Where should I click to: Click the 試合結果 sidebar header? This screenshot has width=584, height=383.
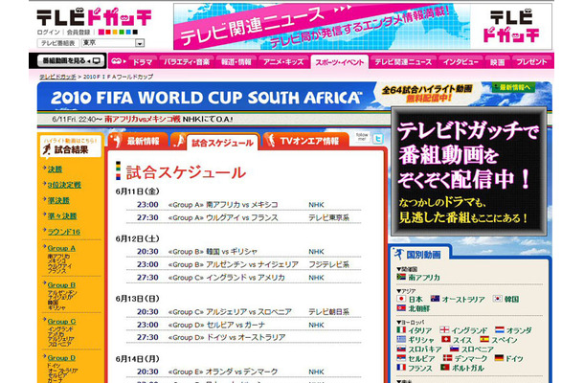tap(71, 146)
